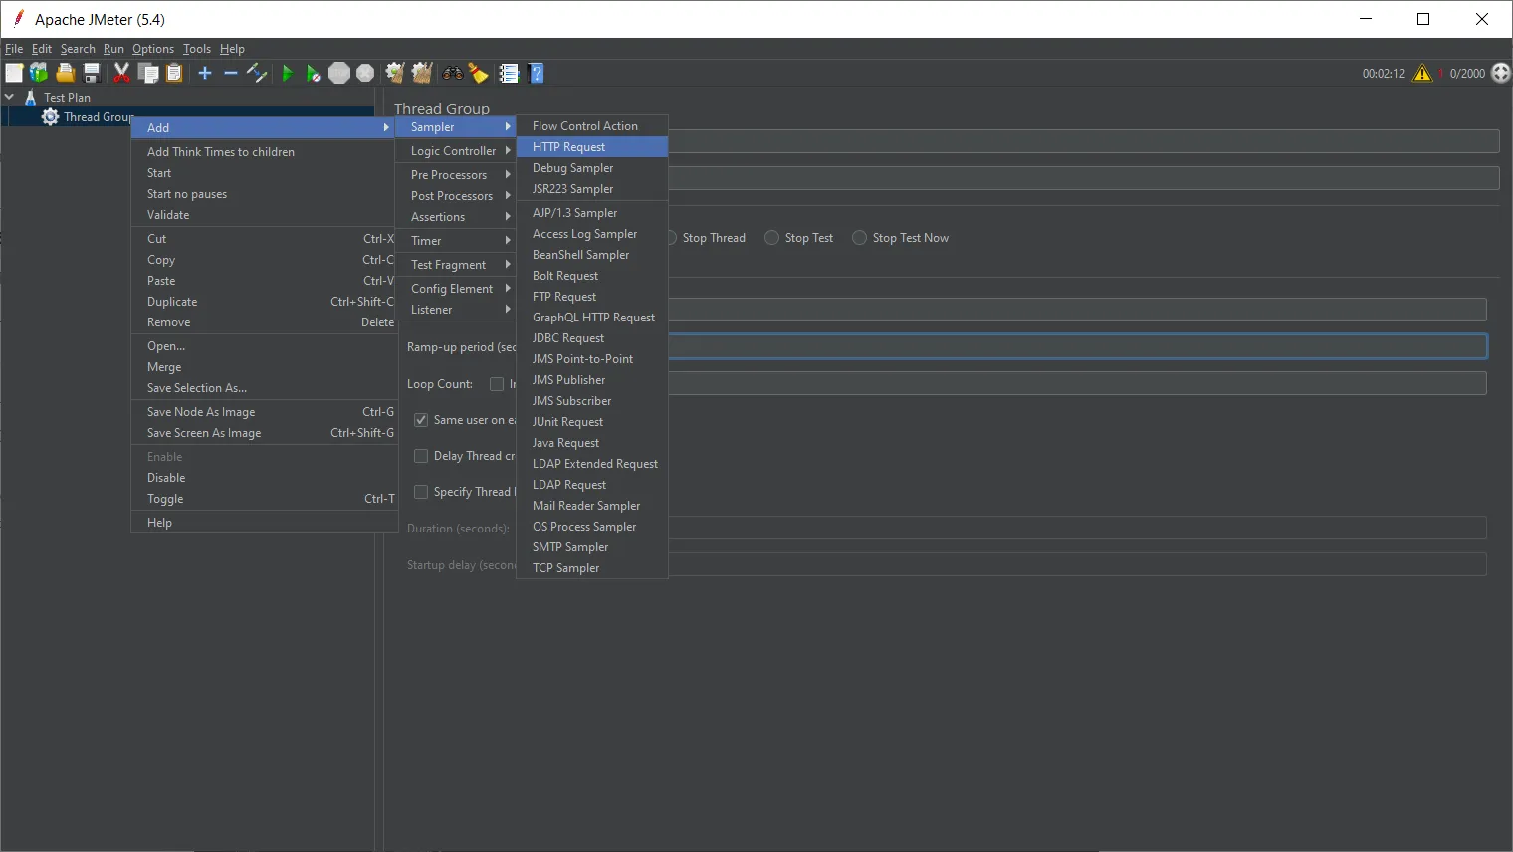Open the Function Helper dialog icon
The image size is (1513, 852).
click(x=509, y=73)
